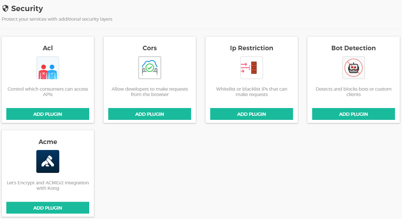Click the Acl card title
402x219 pixels.
[x=48, y=48]
